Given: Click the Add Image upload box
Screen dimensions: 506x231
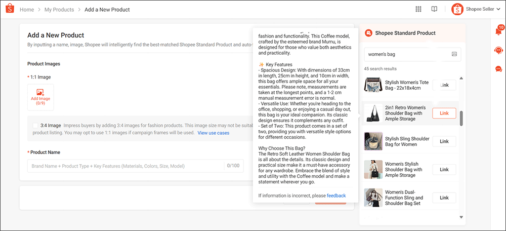Looking at the screenshot, I should click(40, 97).
